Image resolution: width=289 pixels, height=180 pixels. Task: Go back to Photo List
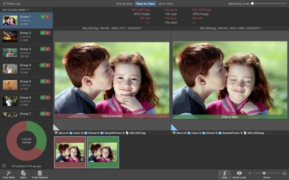click(x=12, y=4)
